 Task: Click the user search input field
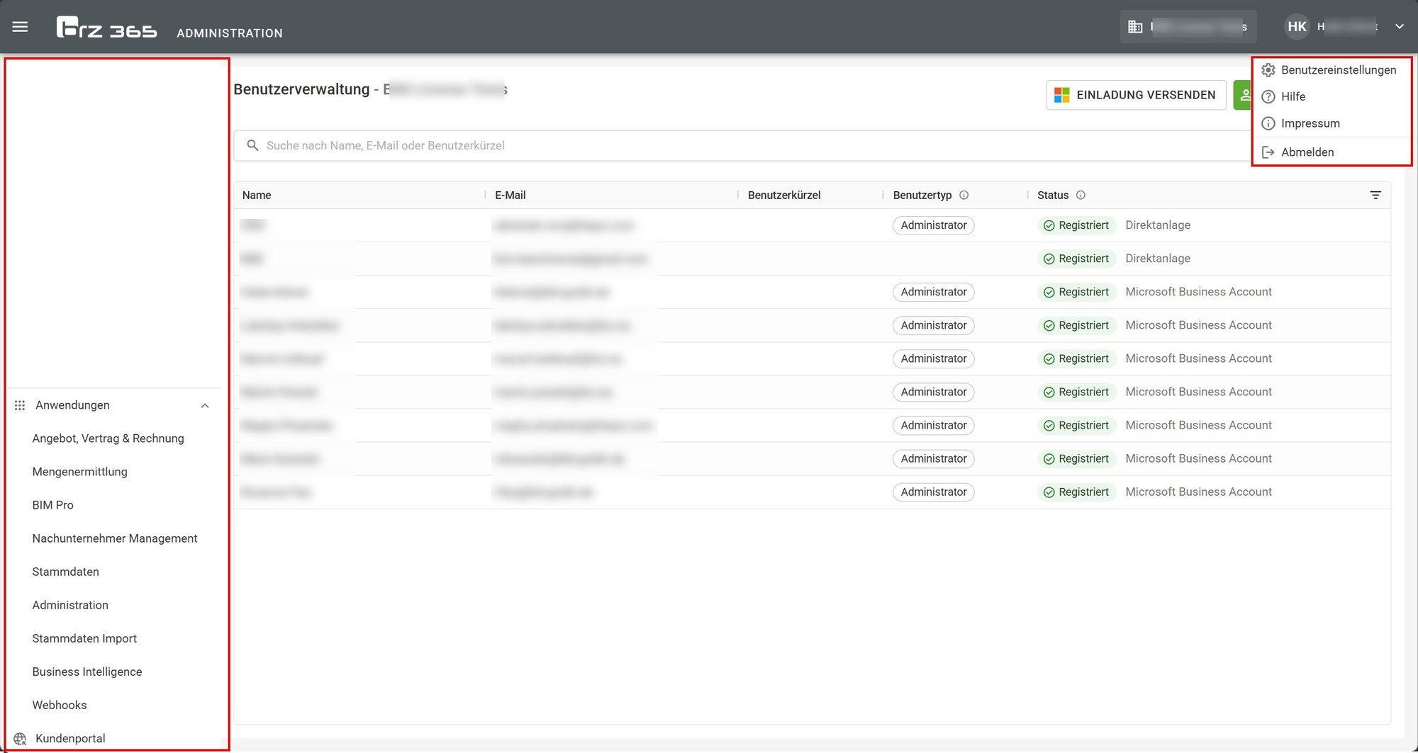point(742,145)
